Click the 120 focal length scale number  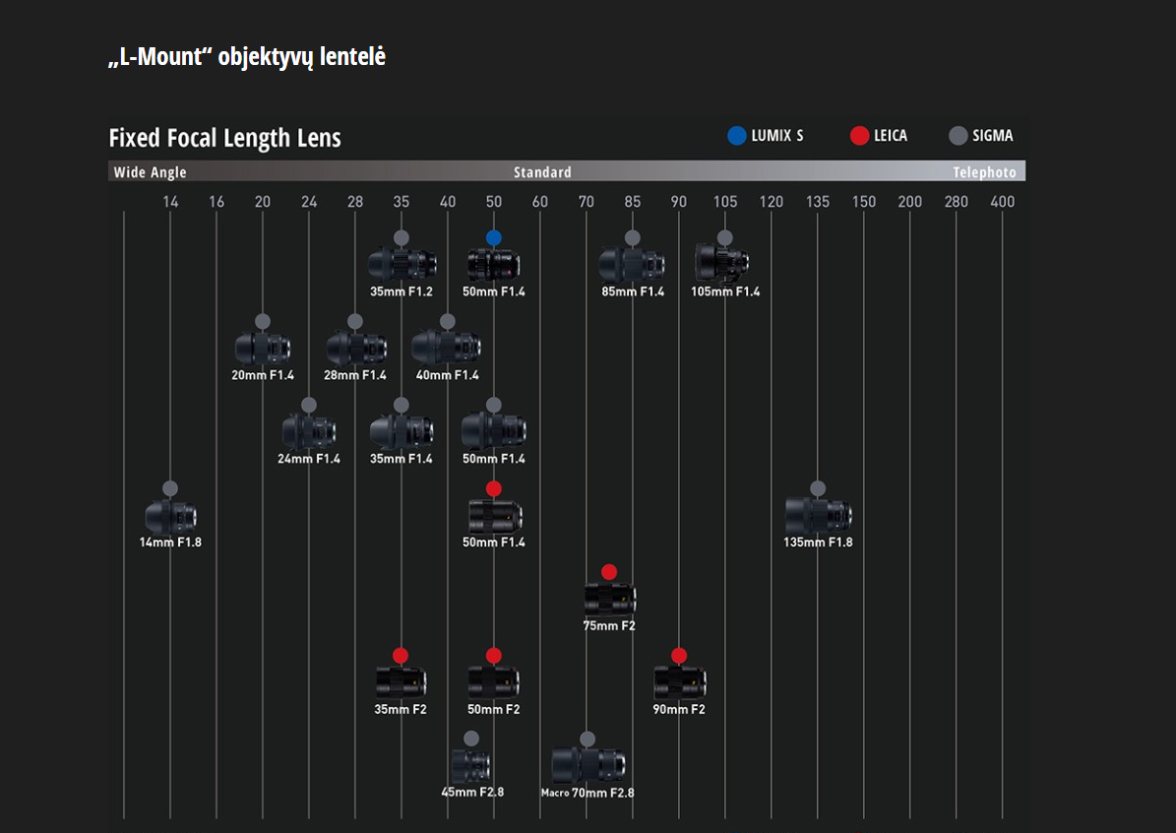[771, 202]
